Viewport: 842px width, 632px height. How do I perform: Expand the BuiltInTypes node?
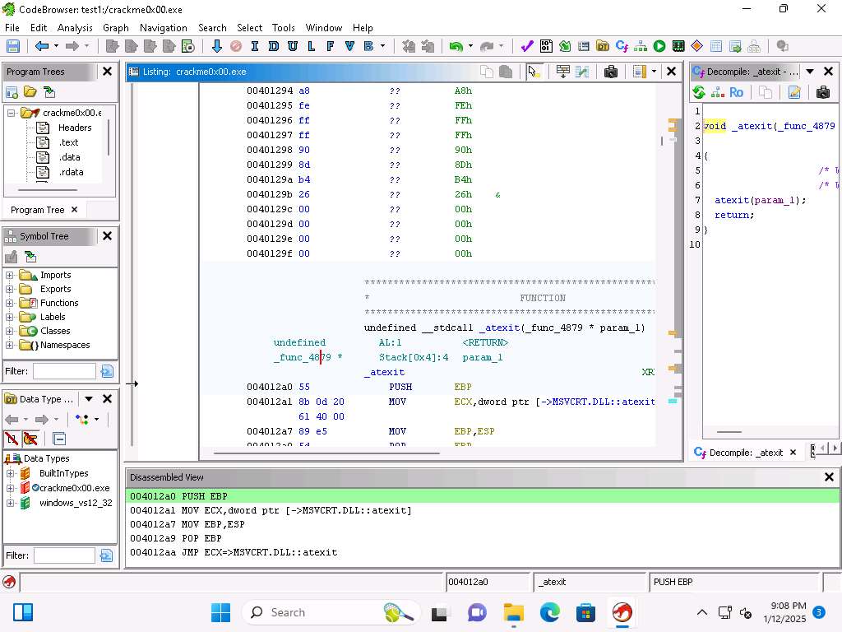tap(10, 473)
